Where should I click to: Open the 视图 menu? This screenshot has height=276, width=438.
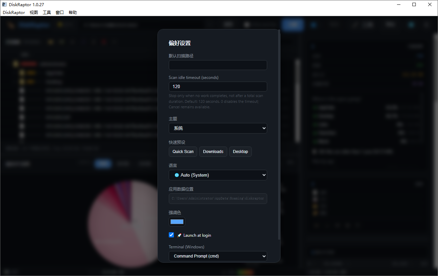(x=34, y=12)
